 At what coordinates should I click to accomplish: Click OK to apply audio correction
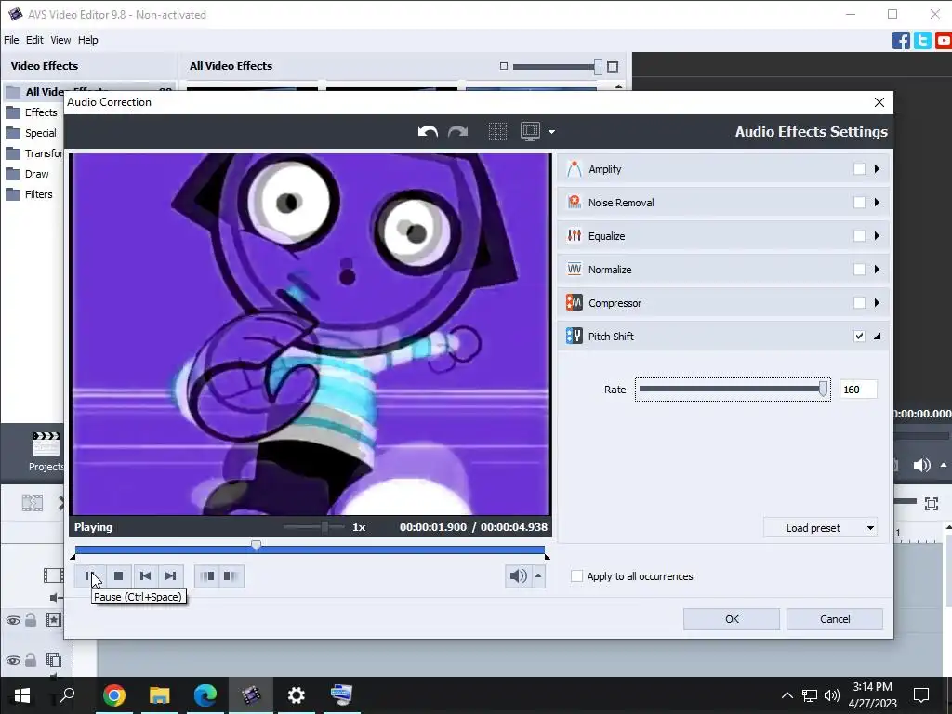[x=732, y=619]
